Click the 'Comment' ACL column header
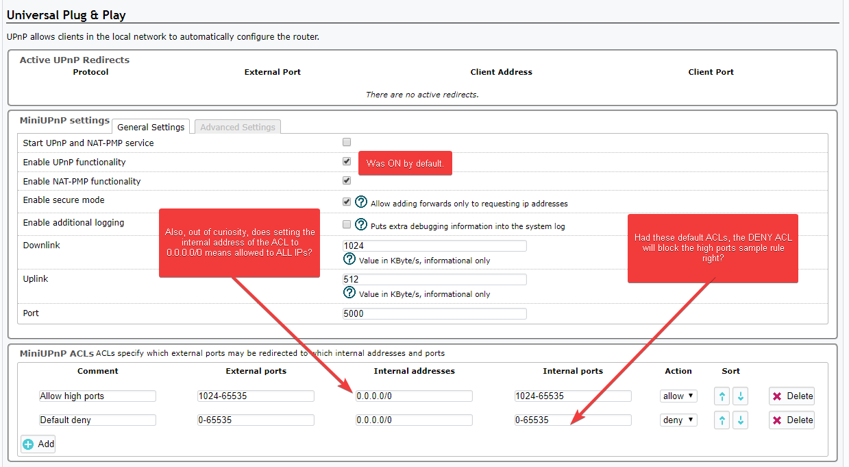This screenshot has width=849, height=467. pyautogui.click(x=98, y=371)
